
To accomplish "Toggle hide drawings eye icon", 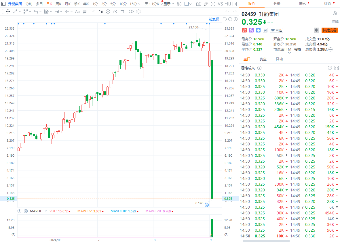I will 115,11.
